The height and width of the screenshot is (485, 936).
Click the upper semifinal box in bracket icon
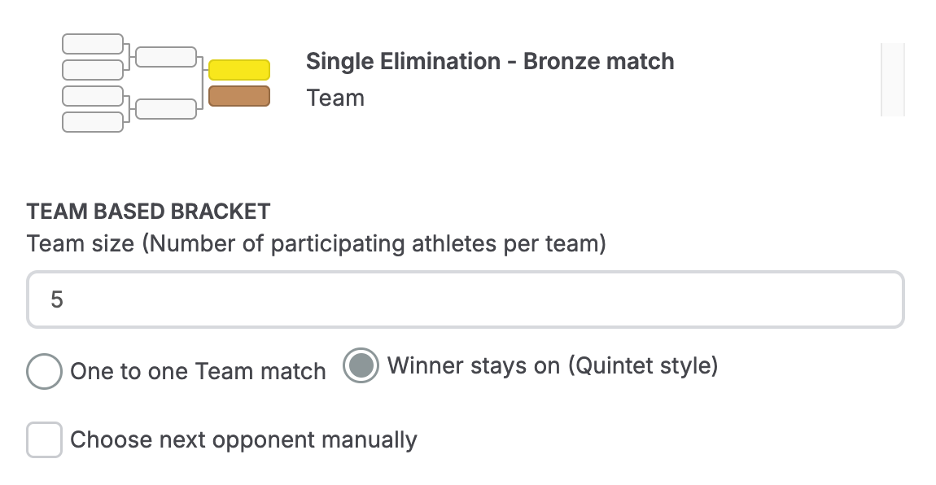[166, 57]
